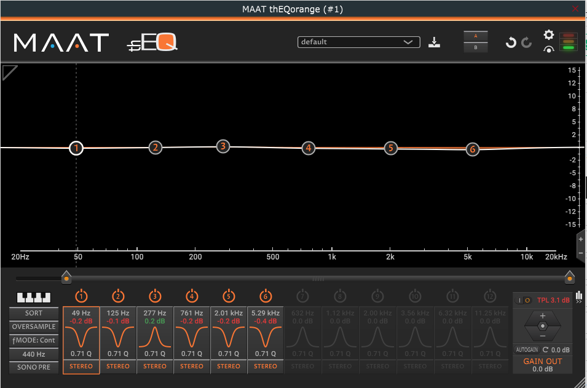Click the filter shape icon for 125 Hz band

coord(118,336)
